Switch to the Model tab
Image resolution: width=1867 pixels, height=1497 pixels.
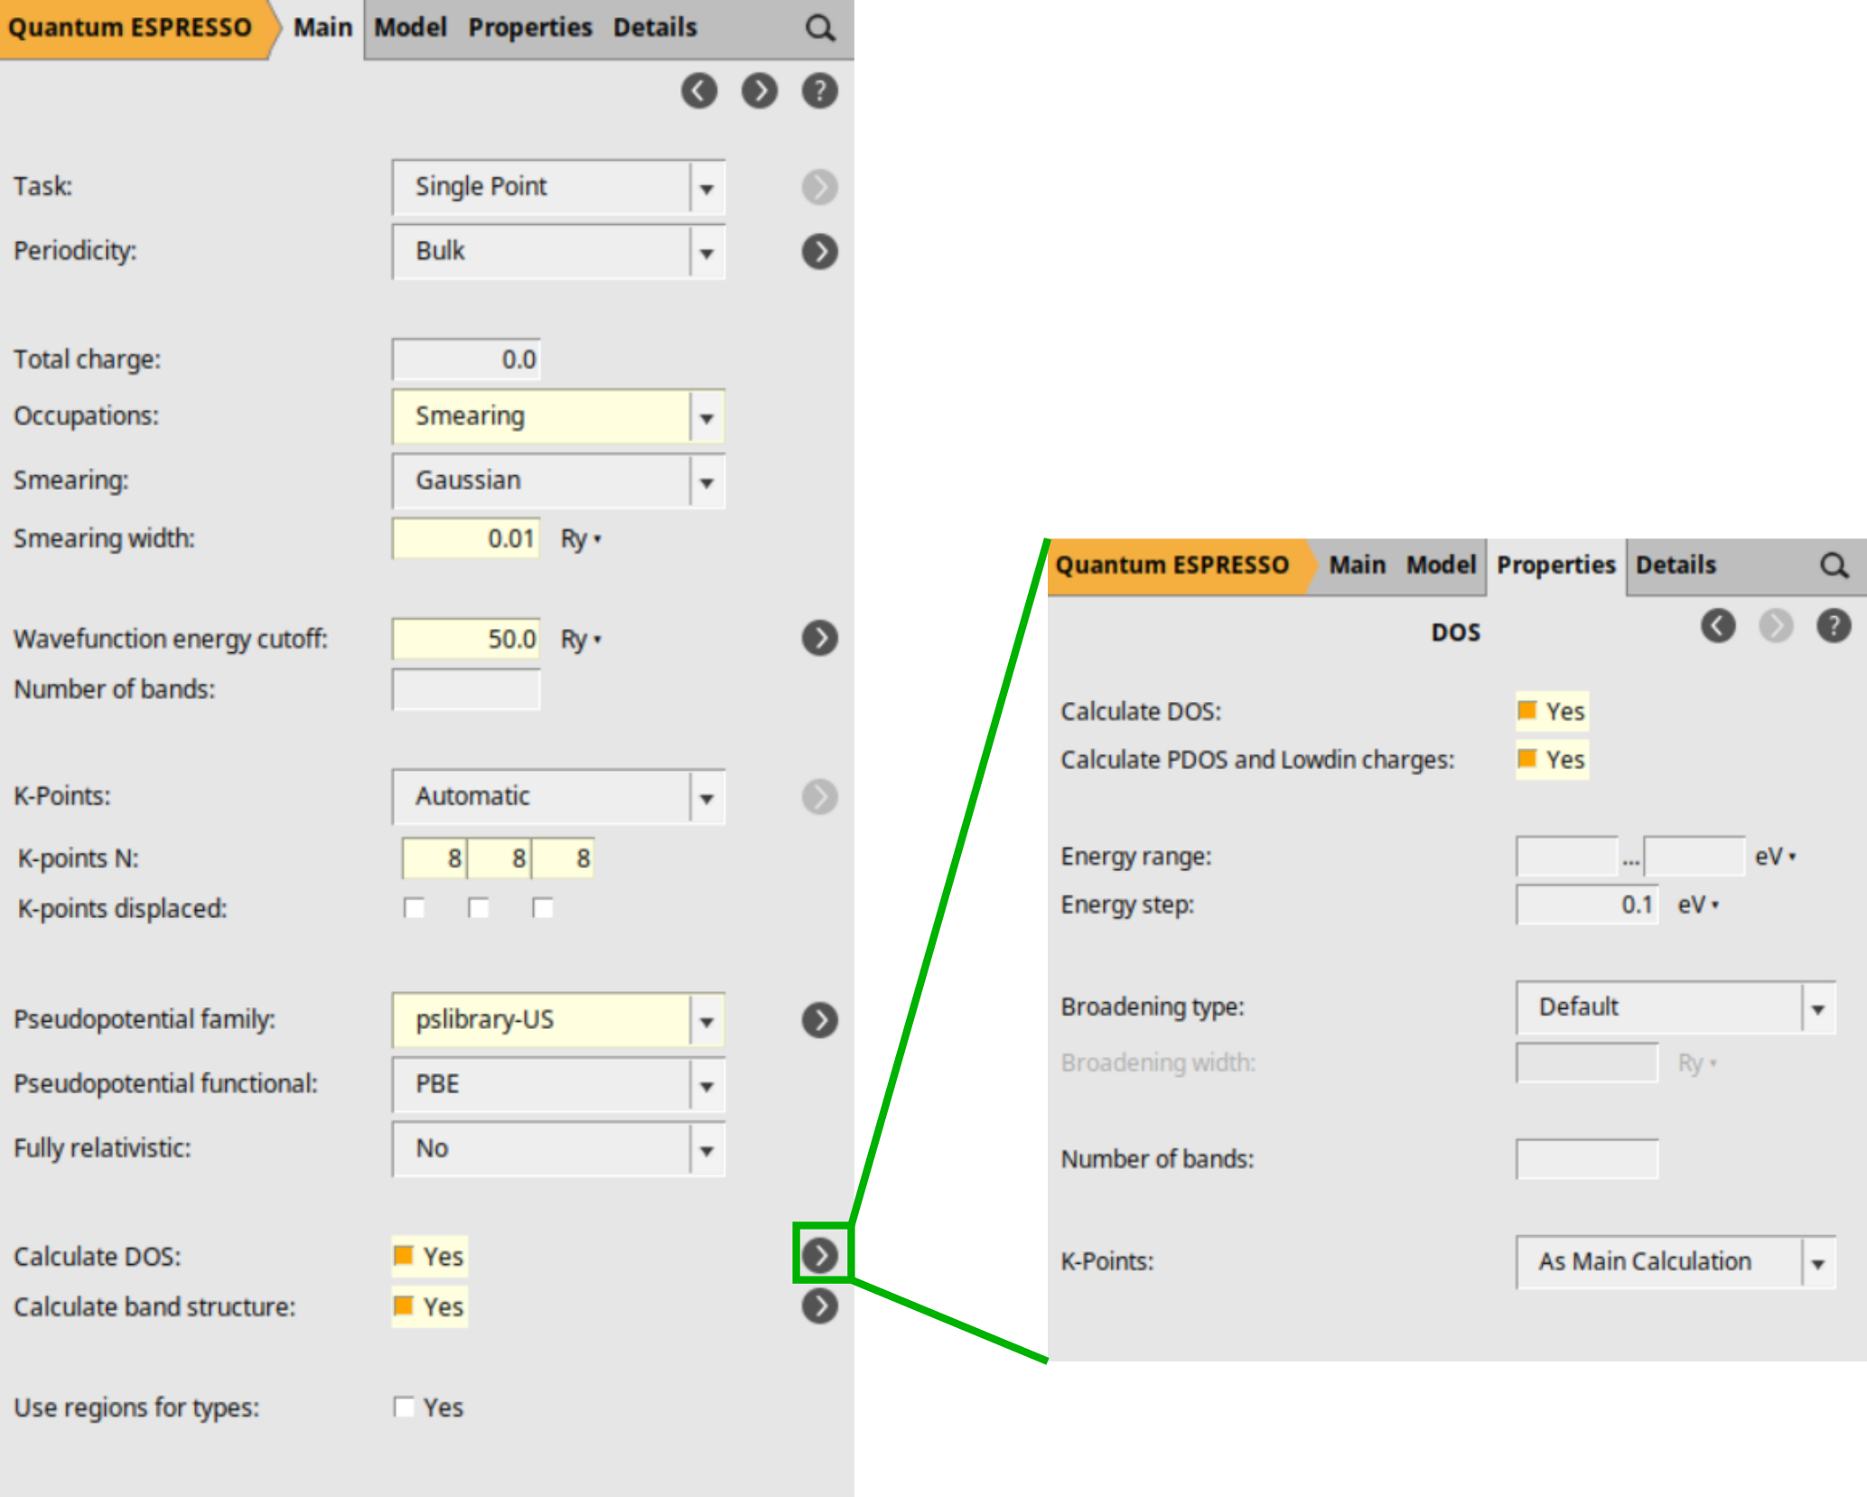click(x=409, y=27)
